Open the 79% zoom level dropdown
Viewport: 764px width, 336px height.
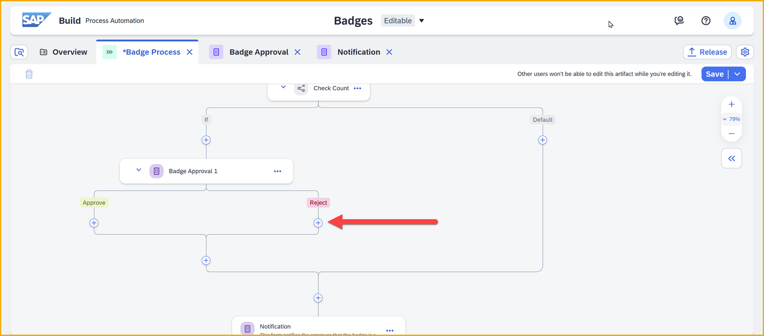click(x=731, y=119)
